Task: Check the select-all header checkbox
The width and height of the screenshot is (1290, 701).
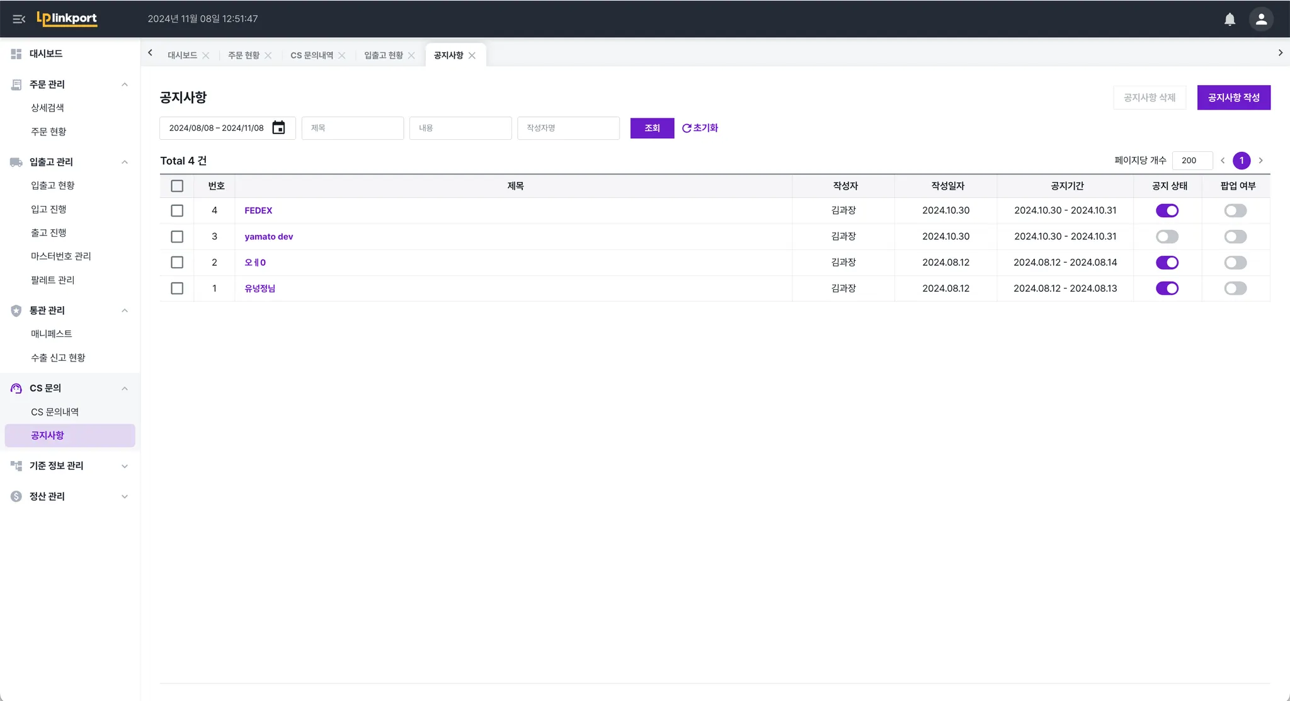Action: coord(177,186)
